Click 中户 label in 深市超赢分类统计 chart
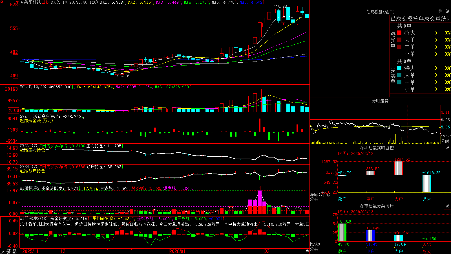Screen dimensions: 451x254 coord(370,251)
